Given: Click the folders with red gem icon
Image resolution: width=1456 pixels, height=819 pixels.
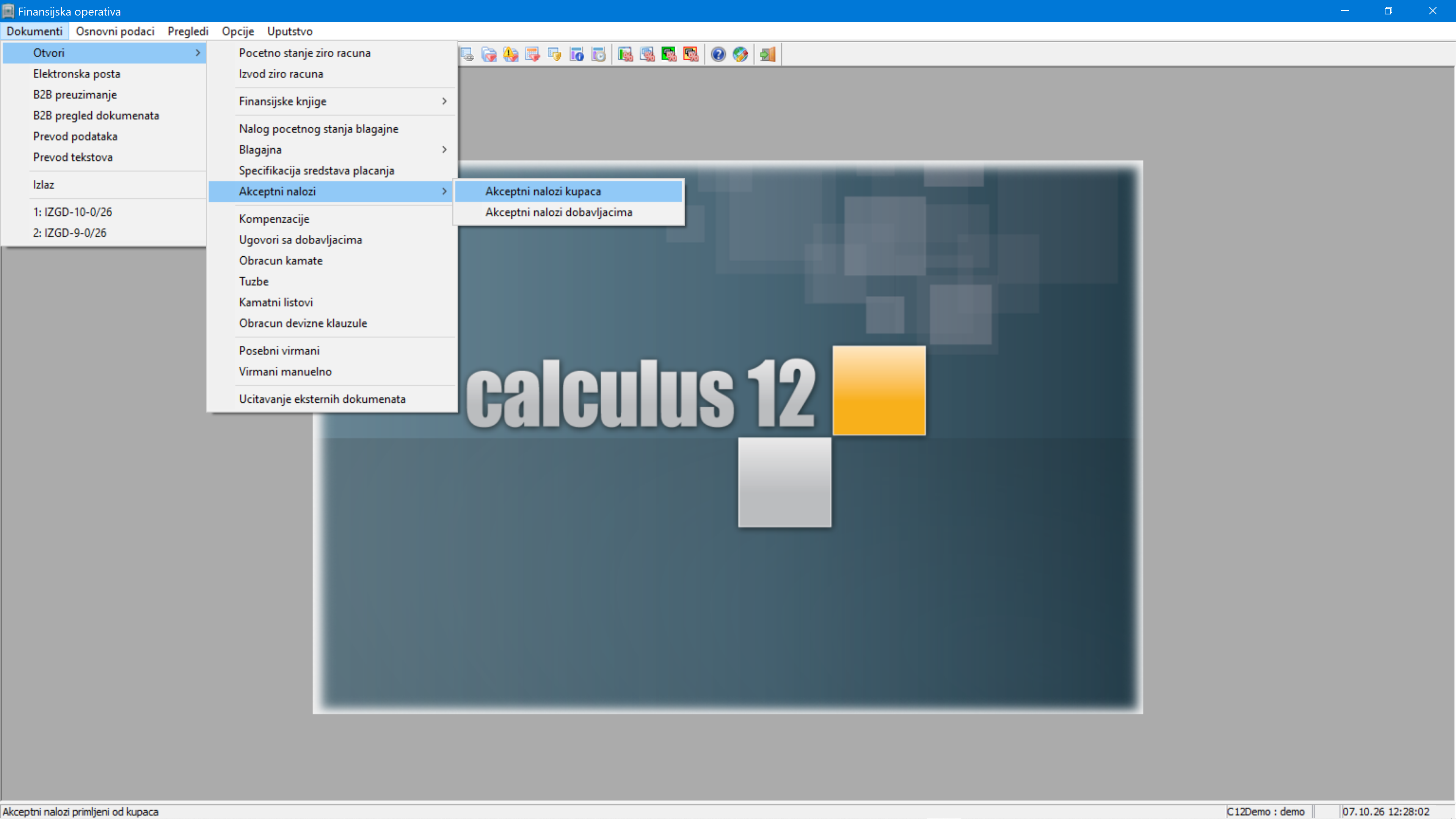Looking at the screenshot, I should click(489, 54).
